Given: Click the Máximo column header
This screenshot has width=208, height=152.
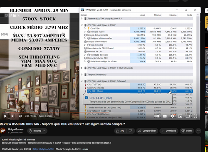Looking at the screenshot, I should click(173, 15).
